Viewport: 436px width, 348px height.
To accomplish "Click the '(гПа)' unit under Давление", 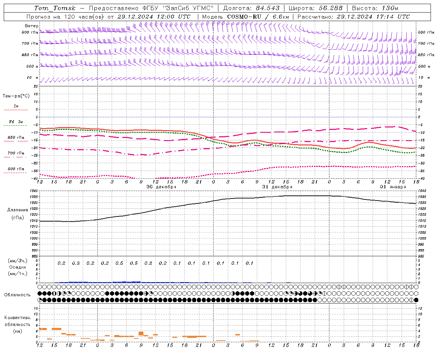I will pos(18,218).
